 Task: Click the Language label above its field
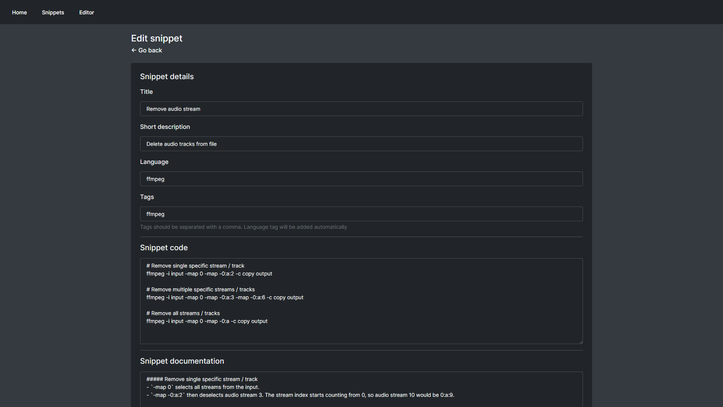click(154, 162)
